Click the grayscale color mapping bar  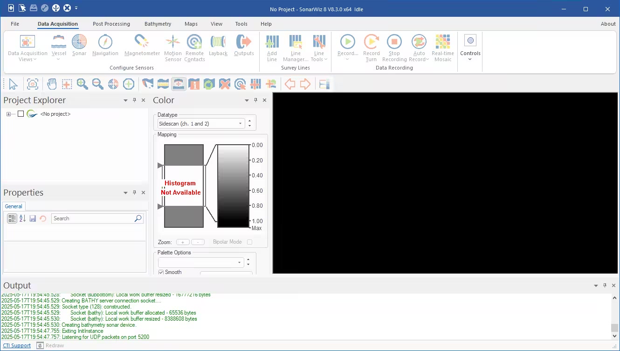(x=233, y=186)
